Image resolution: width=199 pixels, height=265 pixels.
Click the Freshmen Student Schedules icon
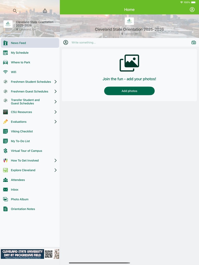pos(5,82)
